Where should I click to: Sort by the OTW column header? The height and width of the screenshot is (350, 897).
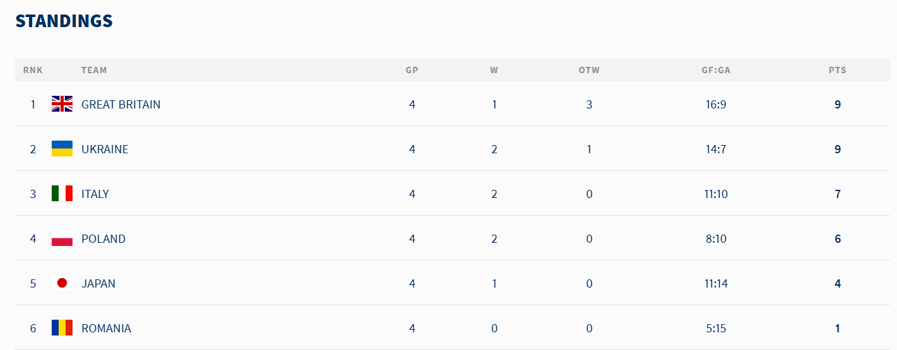pyautogui.click(x=589, y=70)
